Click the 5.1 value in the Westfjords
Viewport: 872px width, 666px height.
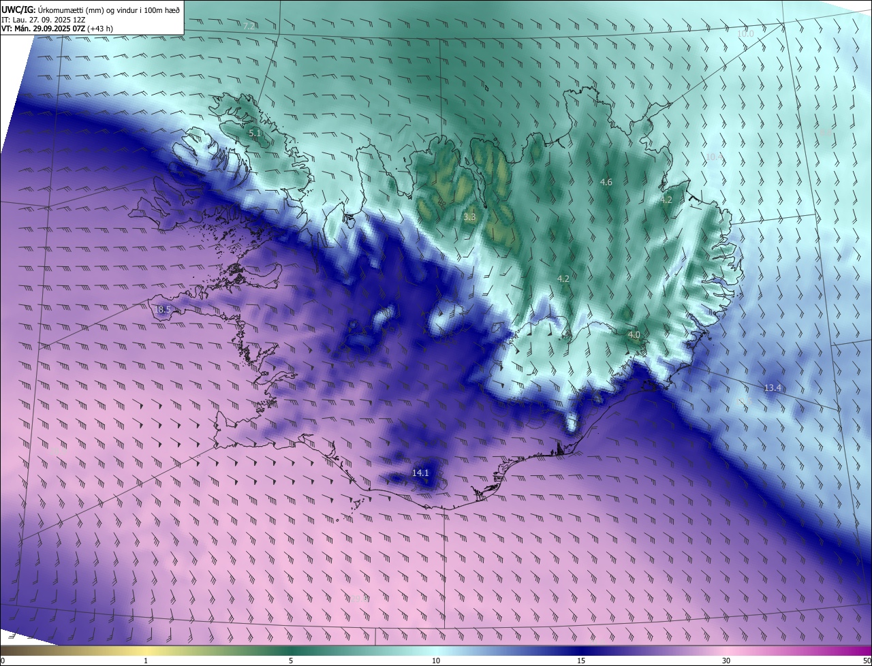pyautogui.click(x=255, y=133)
